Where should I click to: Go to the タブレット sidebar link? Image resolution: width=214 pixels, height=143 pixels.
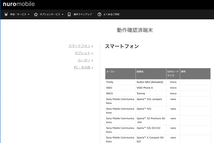(x=82, y=53)
